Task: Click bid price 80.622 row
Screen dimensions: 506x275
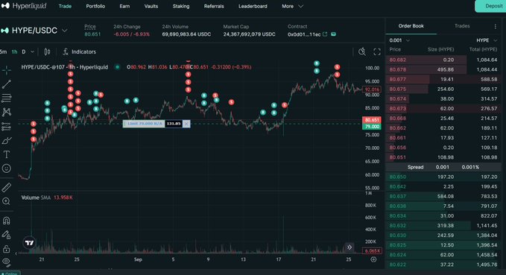Action: click(x=443, y=265)
